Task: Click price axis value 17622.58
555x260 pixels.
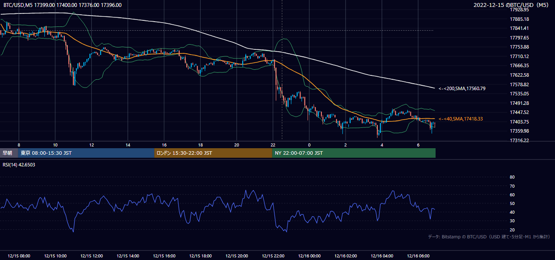Action: (519, 75)
